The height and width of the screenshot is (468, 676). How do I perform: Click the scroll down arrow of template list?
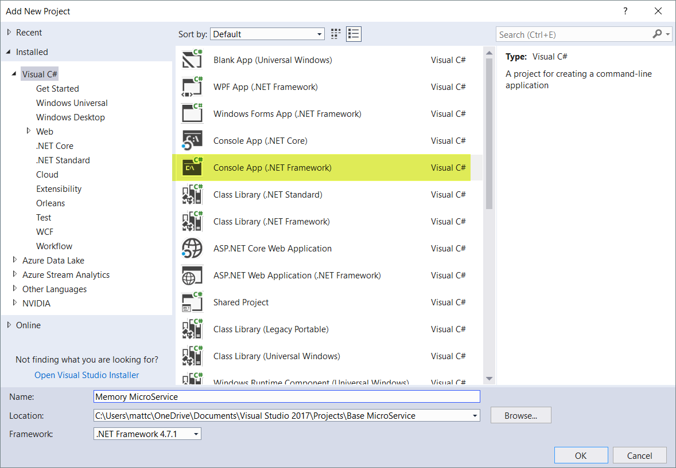[489, 379]
